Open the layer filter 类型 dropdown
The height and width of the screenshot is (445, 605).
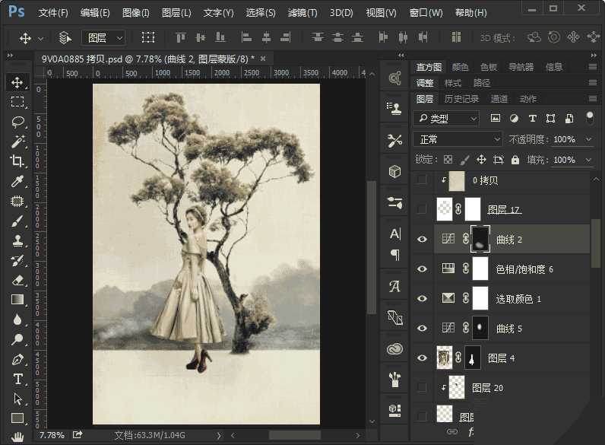(x=446, y=119)
